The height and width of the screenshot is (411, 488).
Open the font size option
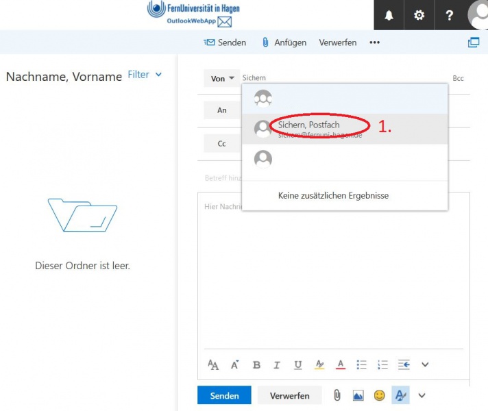(x=213, y=364)
